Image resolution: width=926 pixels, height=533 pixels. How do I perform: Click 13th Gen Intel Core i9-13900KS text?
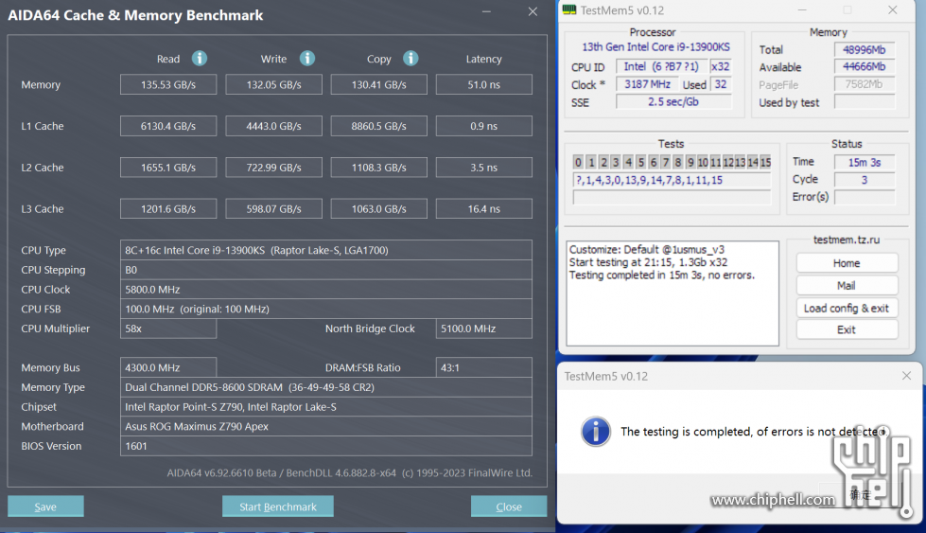pos(655,47)
